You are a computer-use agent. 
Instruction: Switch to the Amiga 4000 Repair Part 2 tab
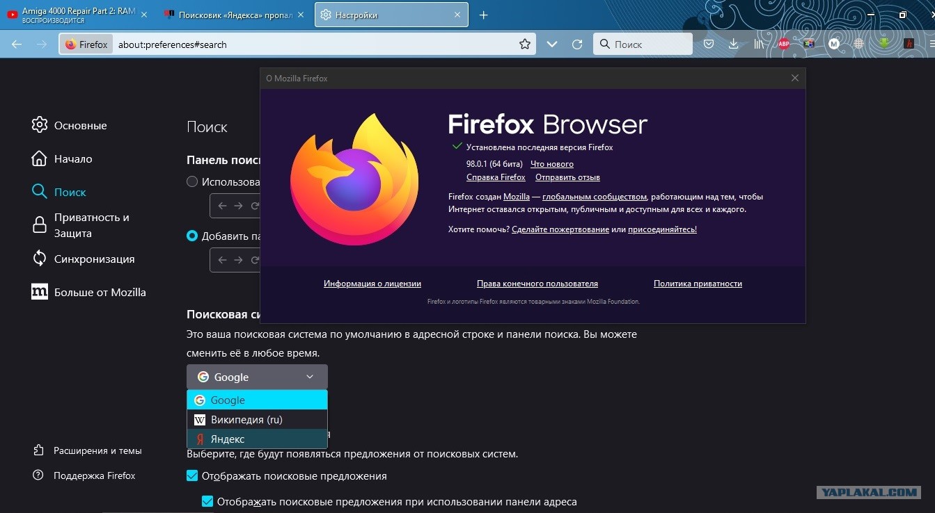77,15
